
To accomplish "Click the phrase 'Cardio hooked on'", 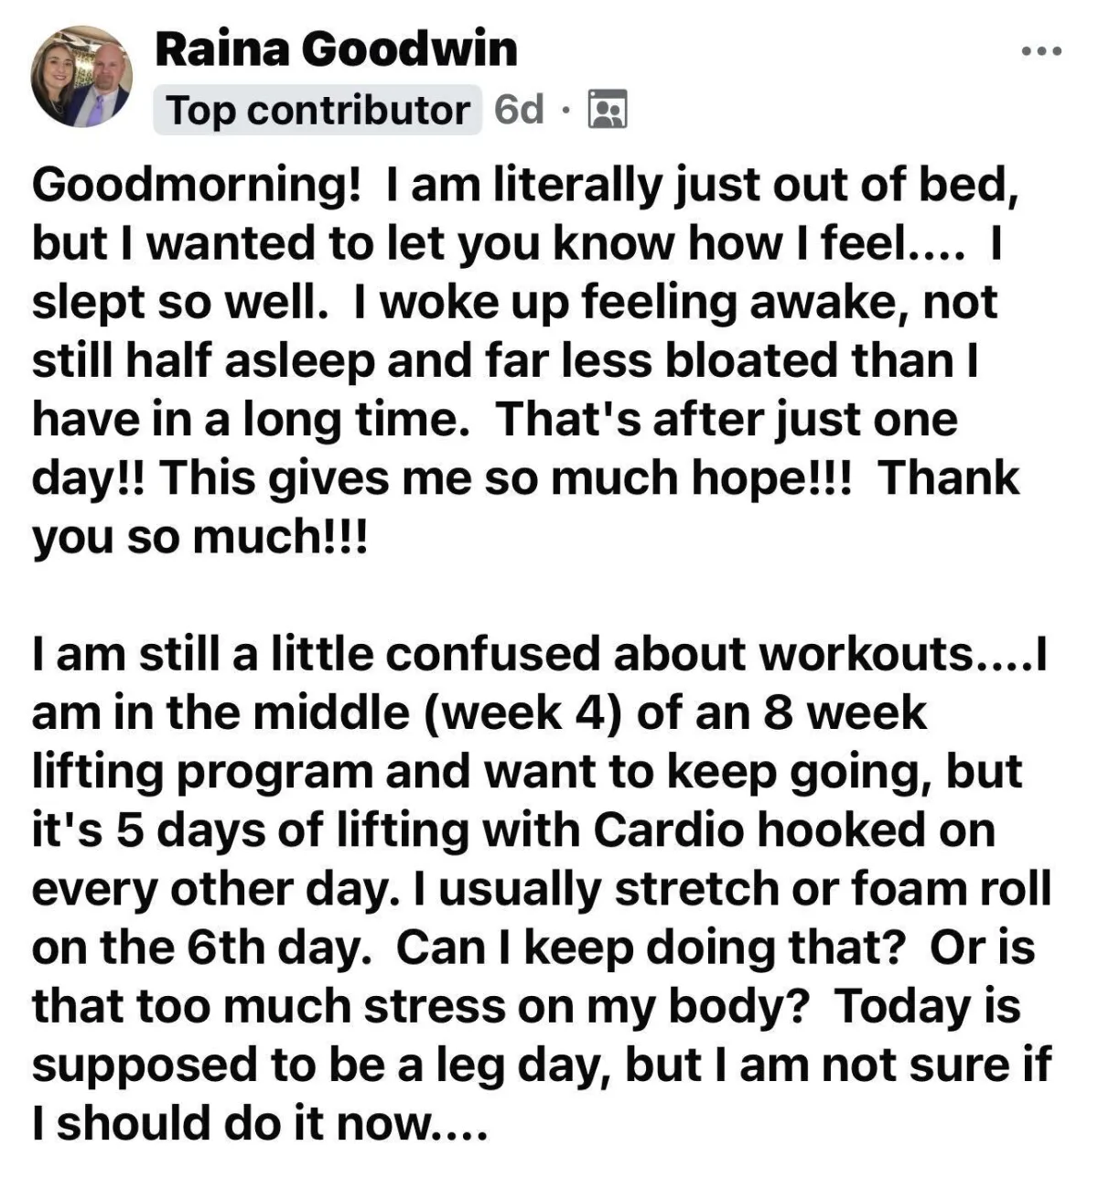I will tap(794, 830).
